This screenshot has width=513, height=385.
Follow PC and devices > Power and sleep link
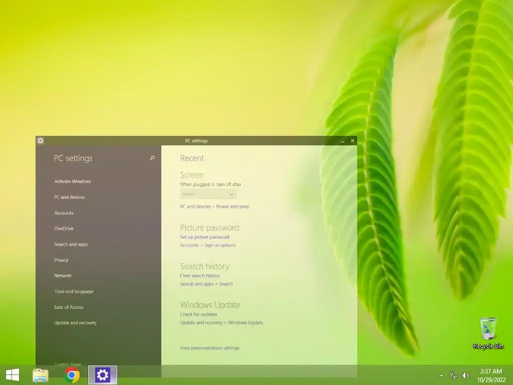[214, 207]
